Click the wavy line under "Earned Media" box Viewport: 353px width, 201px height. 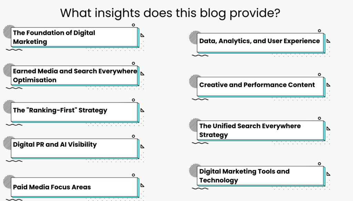coord(14,88)
